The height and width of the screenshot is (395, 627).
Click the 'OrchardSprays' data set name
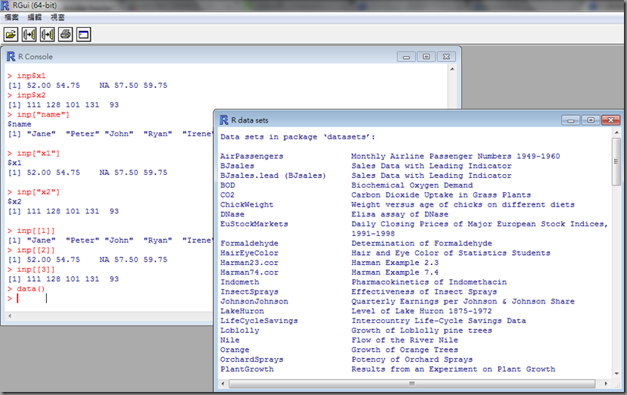(x=251, y=359)
